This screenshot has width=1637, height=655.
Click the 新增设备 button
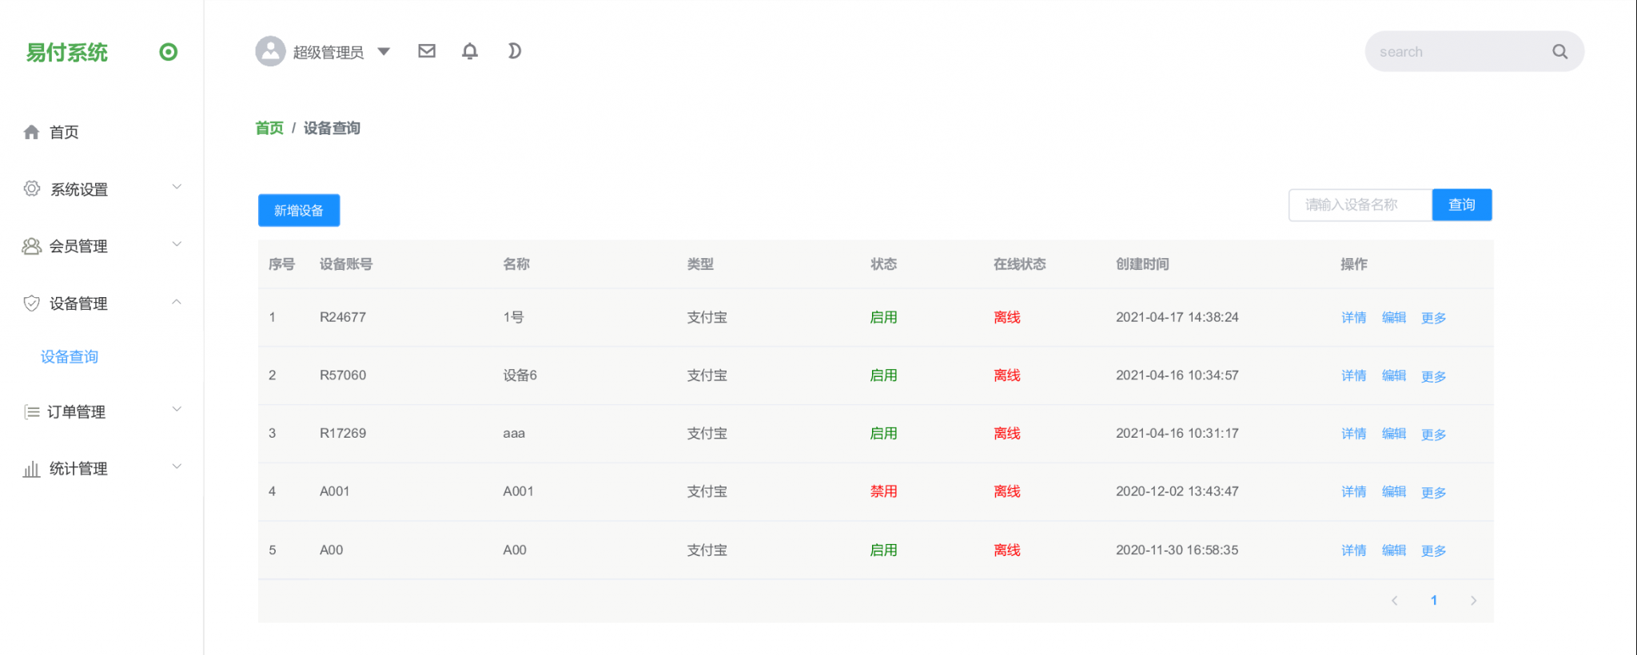point(299,210)
